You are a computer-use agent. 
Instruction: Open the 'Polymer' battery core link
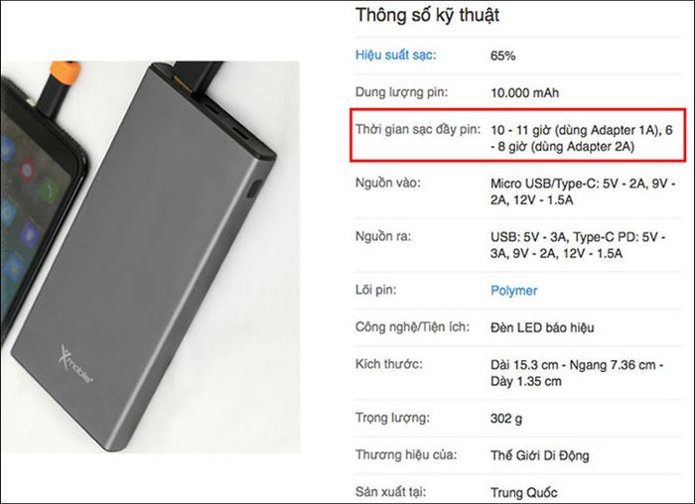click(513, 291)
